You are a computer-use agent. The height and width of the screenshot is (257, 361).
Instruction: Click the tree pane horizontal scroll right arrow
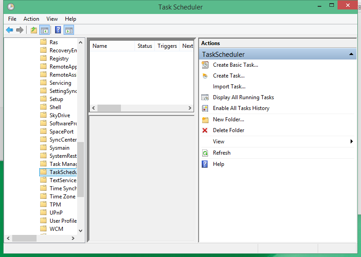[73, 239]
